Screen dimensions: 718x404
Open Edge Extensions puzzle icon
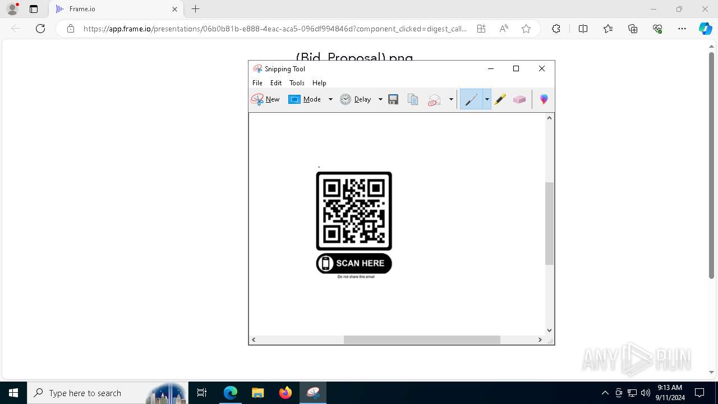[x=556, y=29]
